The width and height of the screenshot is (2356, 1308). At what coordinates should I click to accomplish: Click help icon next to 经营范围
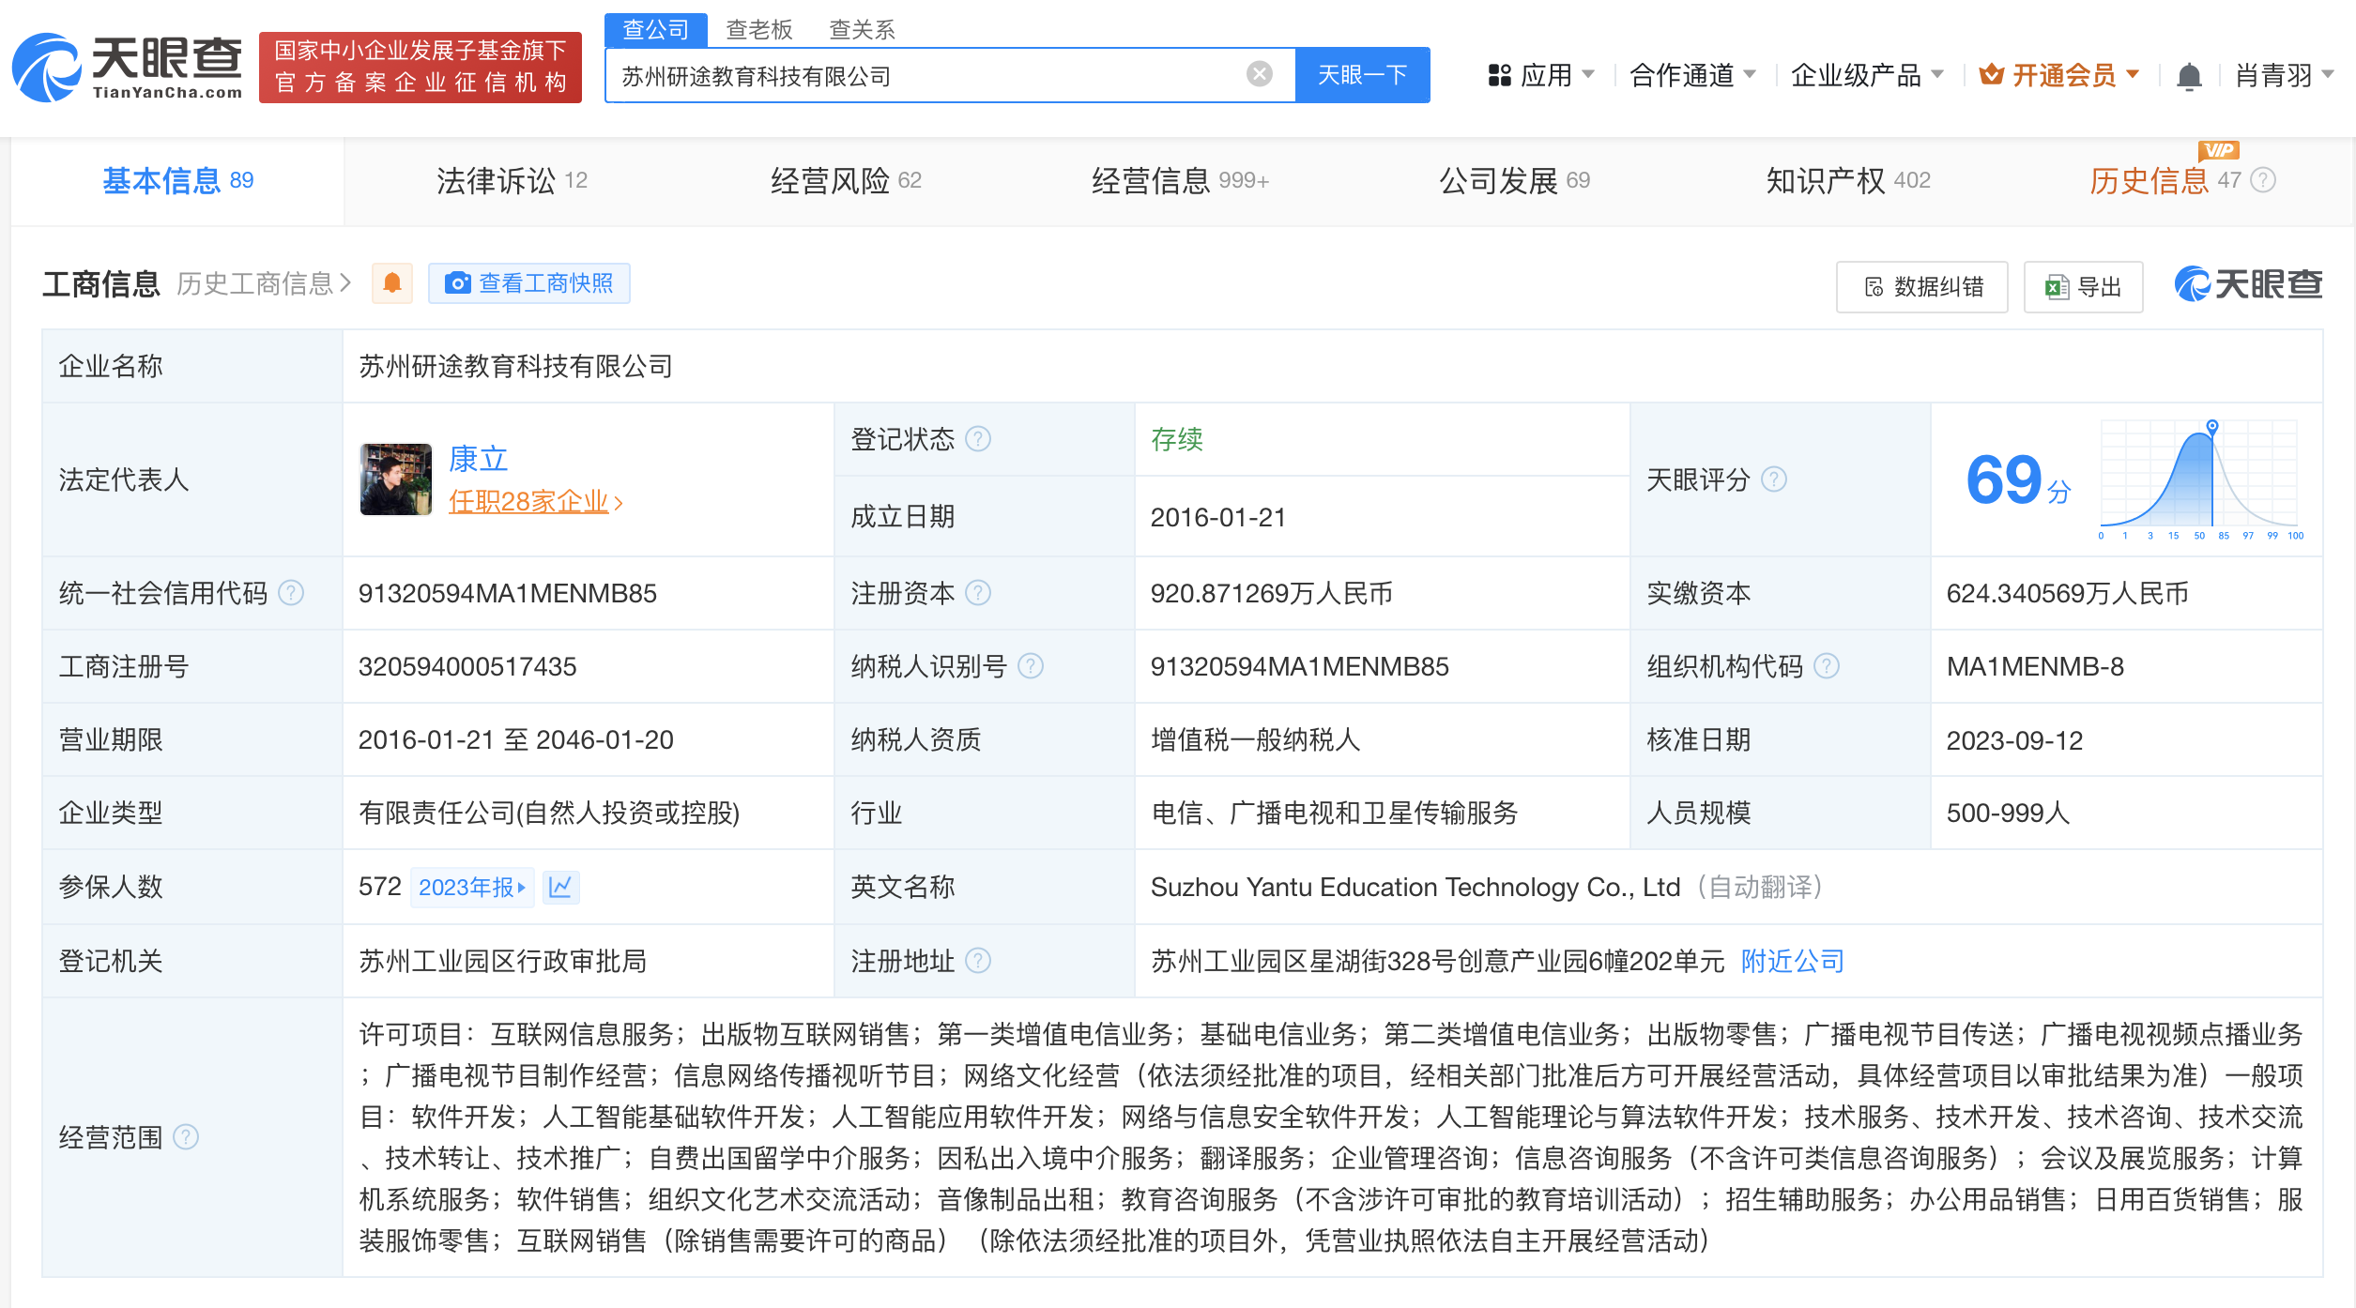pyautogui.click(x=186, y=1136)
